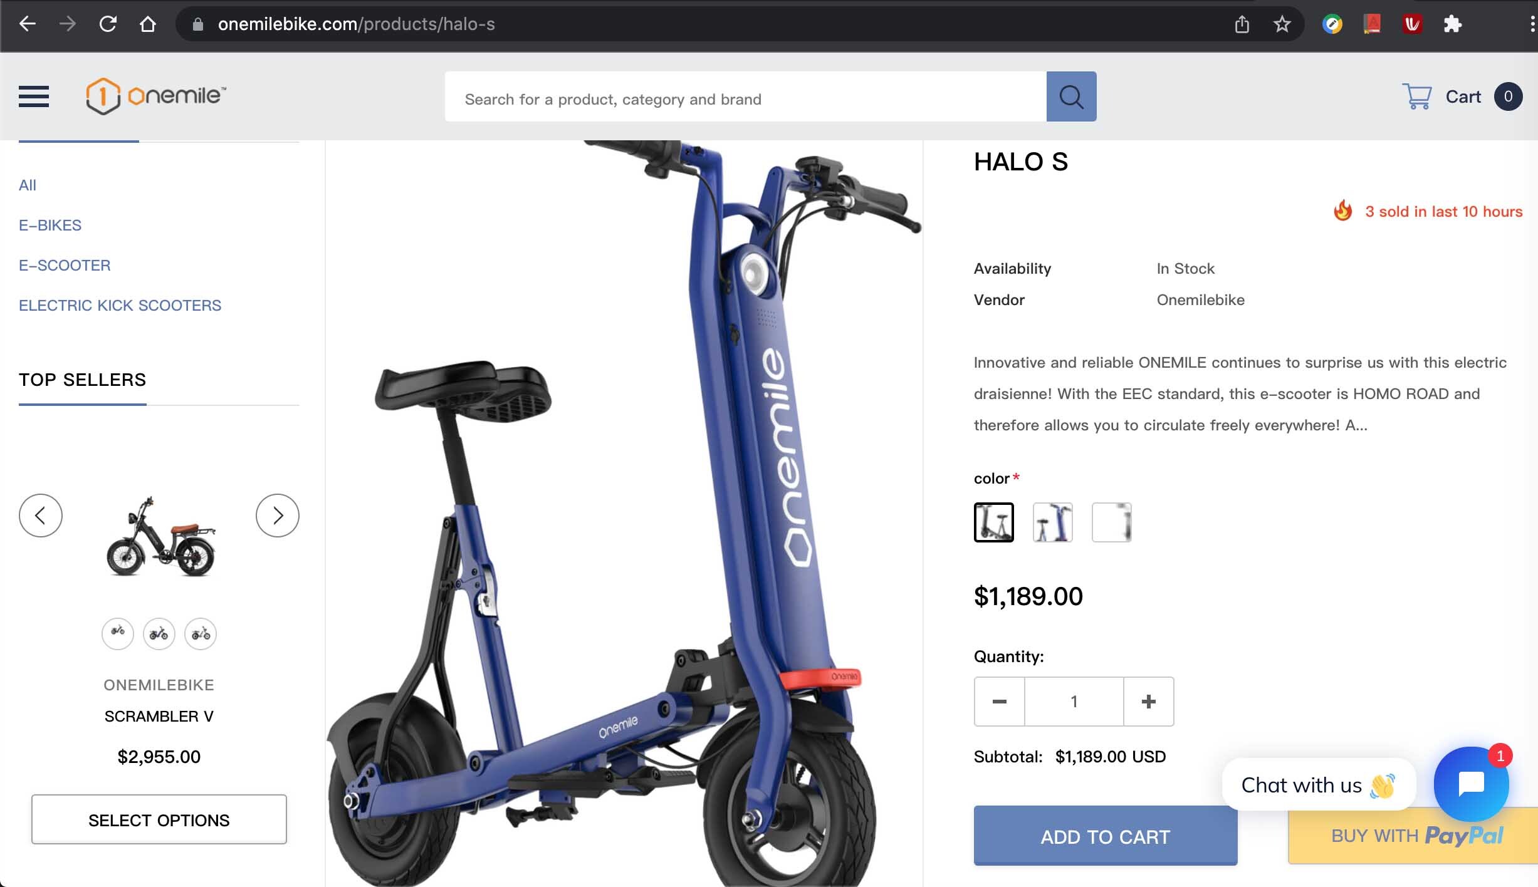Image resolution: width=1538 pixels, height=887 pixels.
Task: Click SELECT OPTIONS for Scrambler V
Action: (159, 819)
